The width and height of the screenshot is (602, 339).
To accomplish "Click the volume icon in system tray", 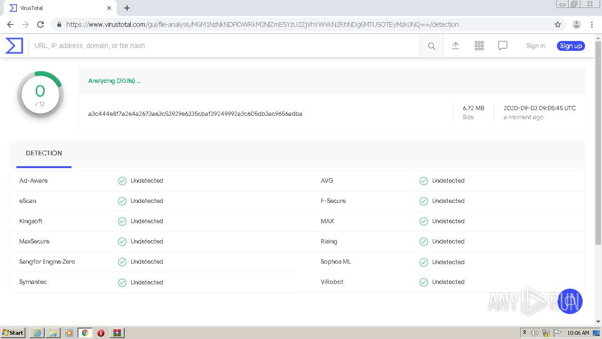I will [535, 333].
